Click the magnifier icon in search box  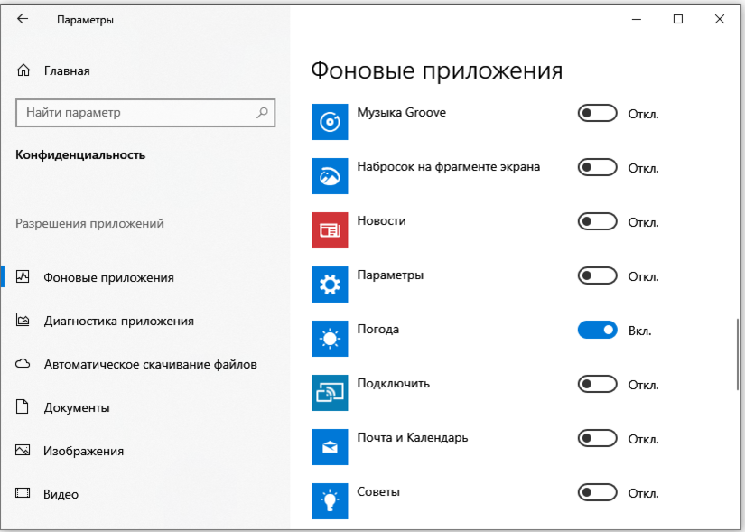262,113
